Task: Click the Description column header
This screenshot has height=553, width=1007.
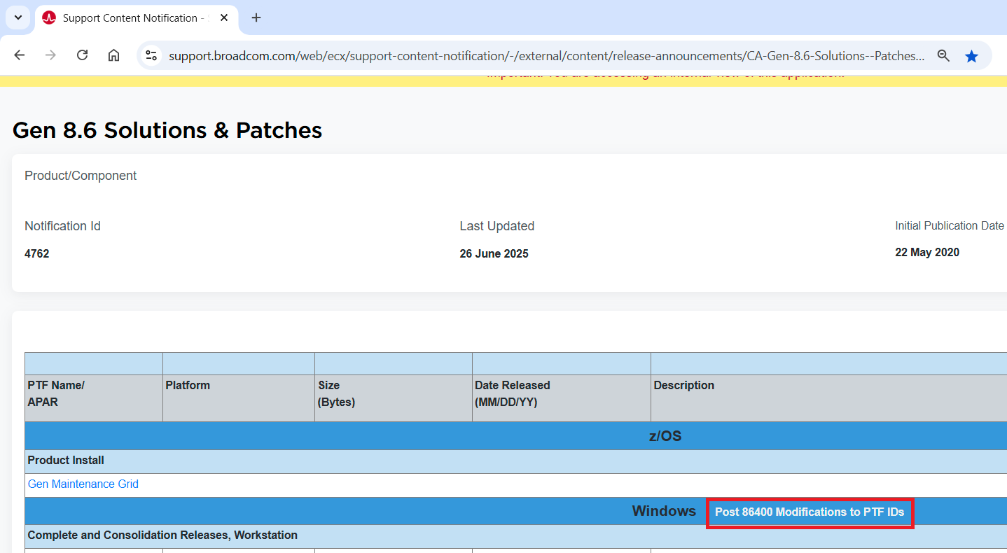Action: 829,398
